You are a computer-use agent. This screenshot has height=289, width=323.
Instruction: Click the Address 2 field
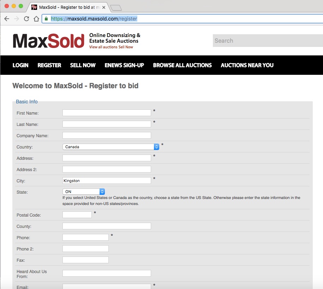click(x=107, y=169)
